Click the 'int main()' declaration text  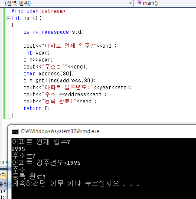(26, 18)
